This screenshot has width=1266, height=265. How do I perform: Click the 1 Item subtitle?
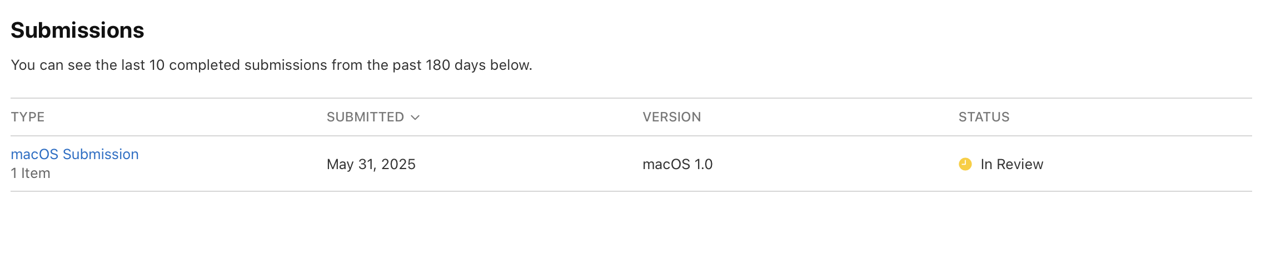point(31,174)
